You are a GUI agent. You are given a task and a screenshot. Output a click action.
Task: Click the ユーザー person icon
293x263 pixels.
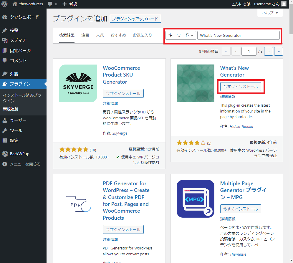(5, 120)
